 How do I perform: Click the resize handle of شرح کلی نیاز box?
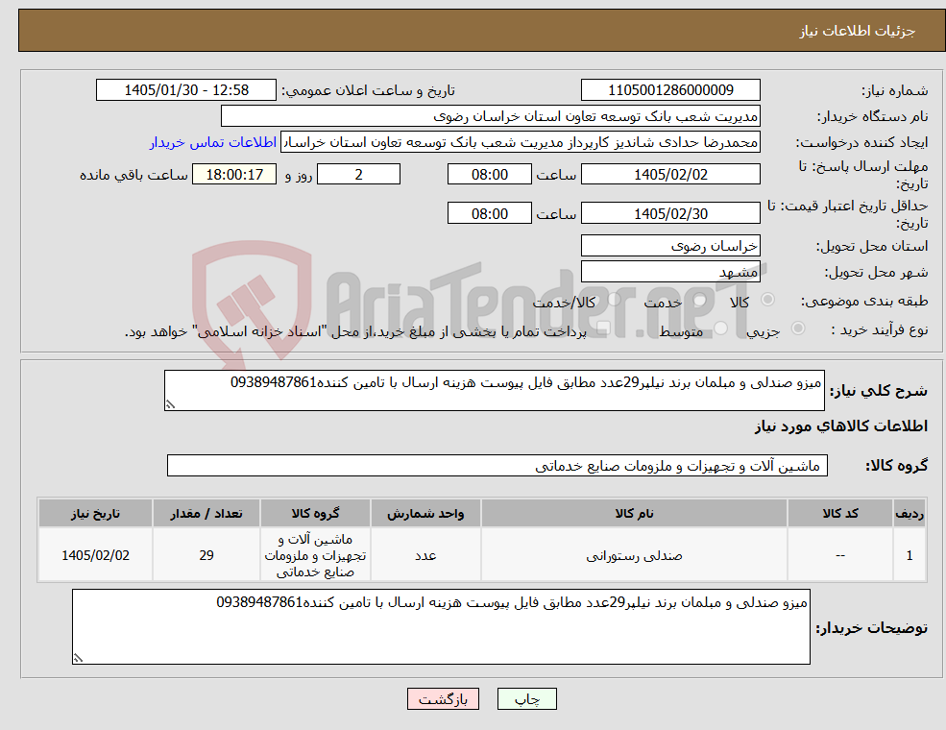click(170, 404)
